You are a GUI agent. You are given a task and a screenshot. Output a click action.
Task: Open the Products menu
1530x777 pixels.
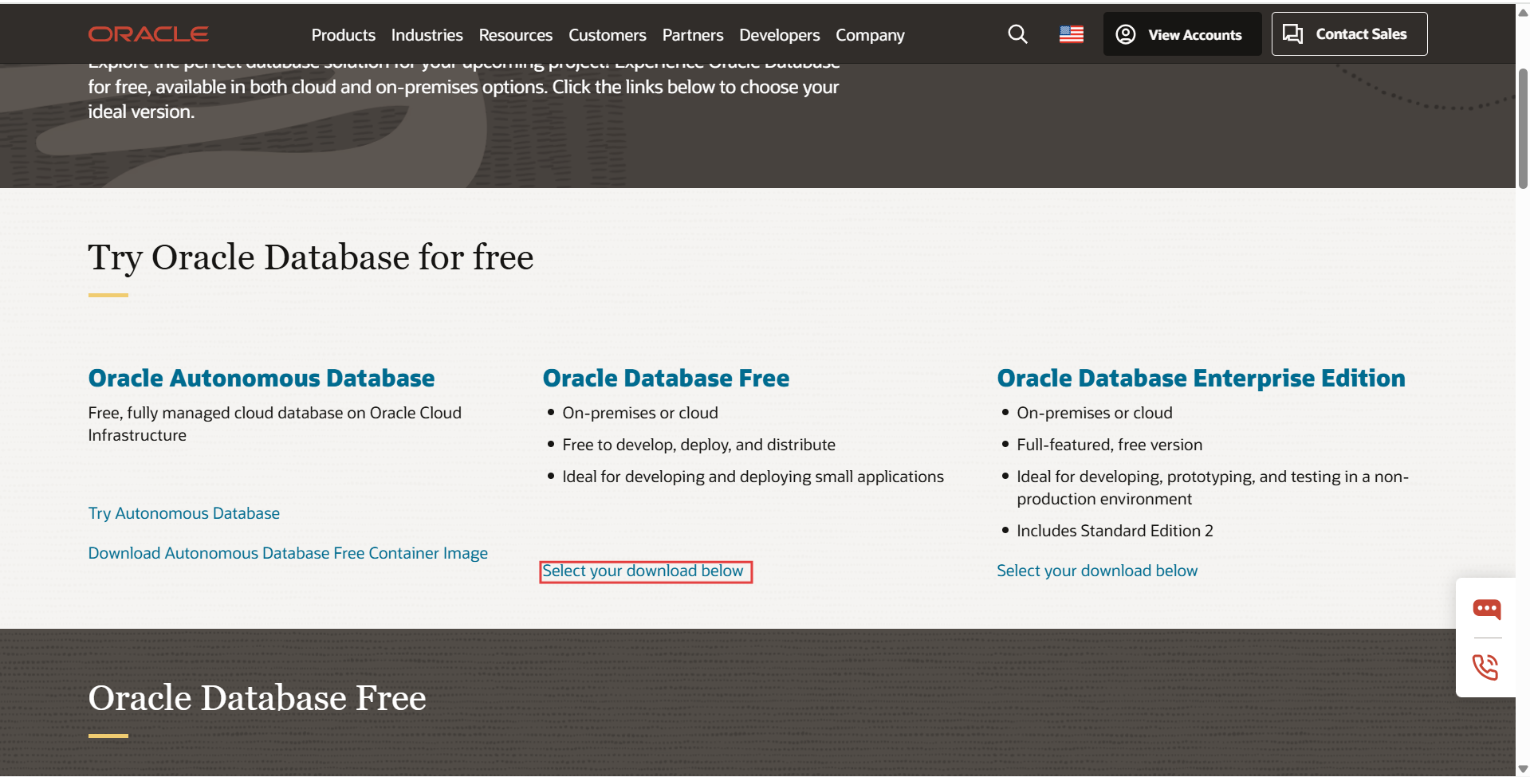(x=344, y=35)
